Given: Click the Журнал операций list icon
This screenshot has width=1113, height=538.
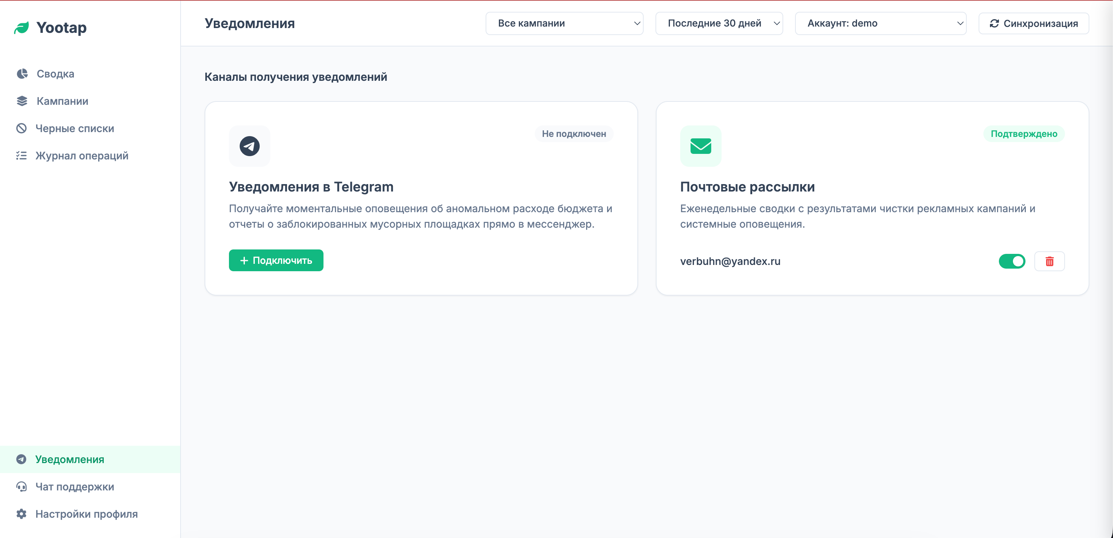Looking at the screenshot, I should click(22, 155).
